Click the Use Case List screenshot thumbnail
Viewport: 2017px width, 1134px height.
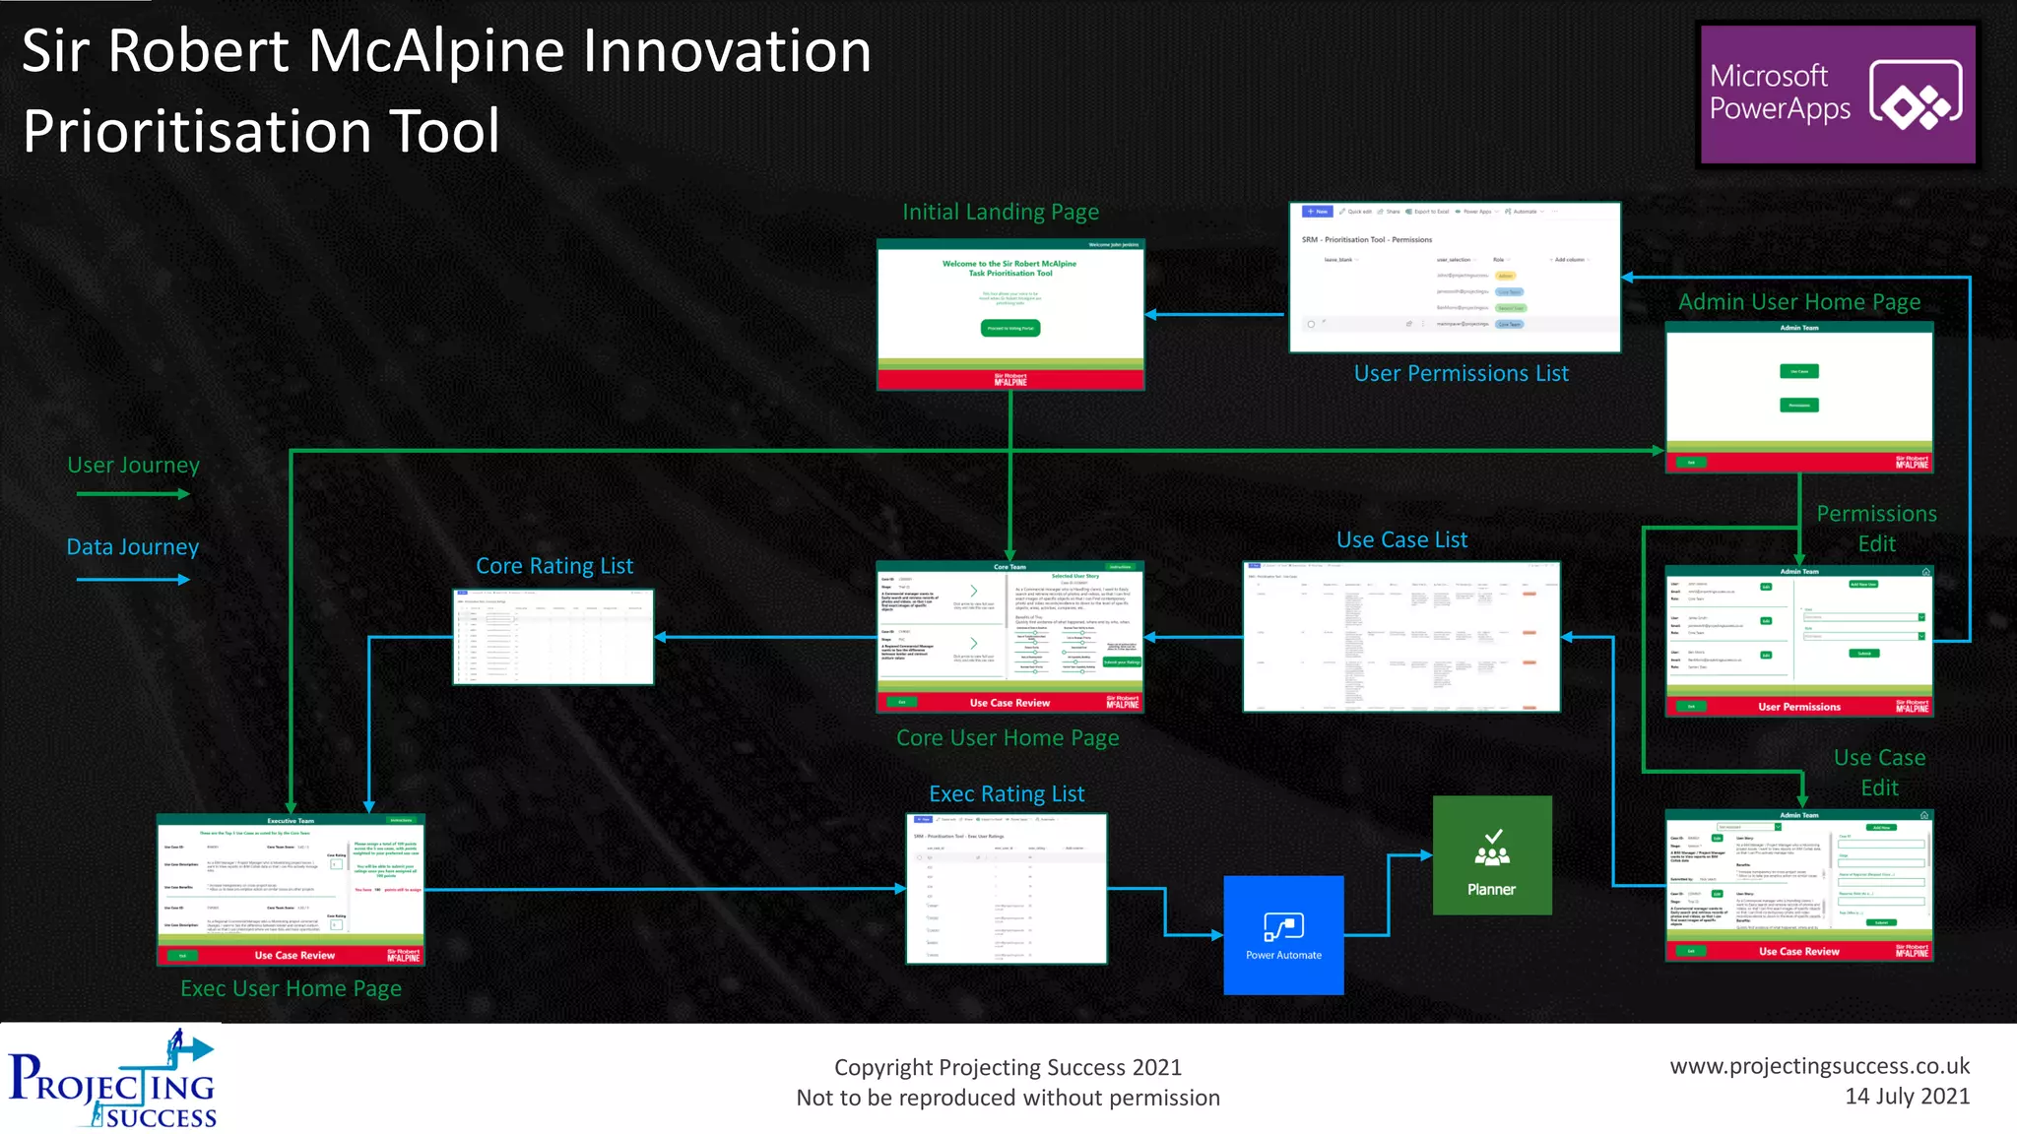point(1400,637)
